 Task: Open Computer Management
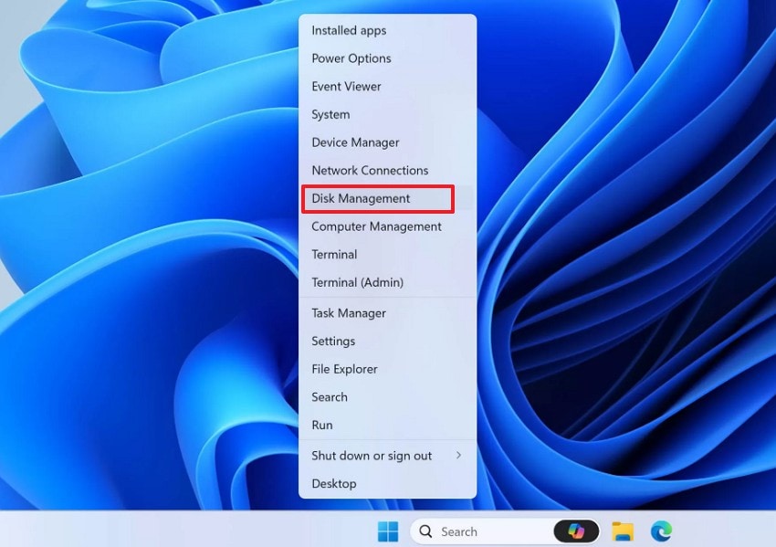click(376, 226)
